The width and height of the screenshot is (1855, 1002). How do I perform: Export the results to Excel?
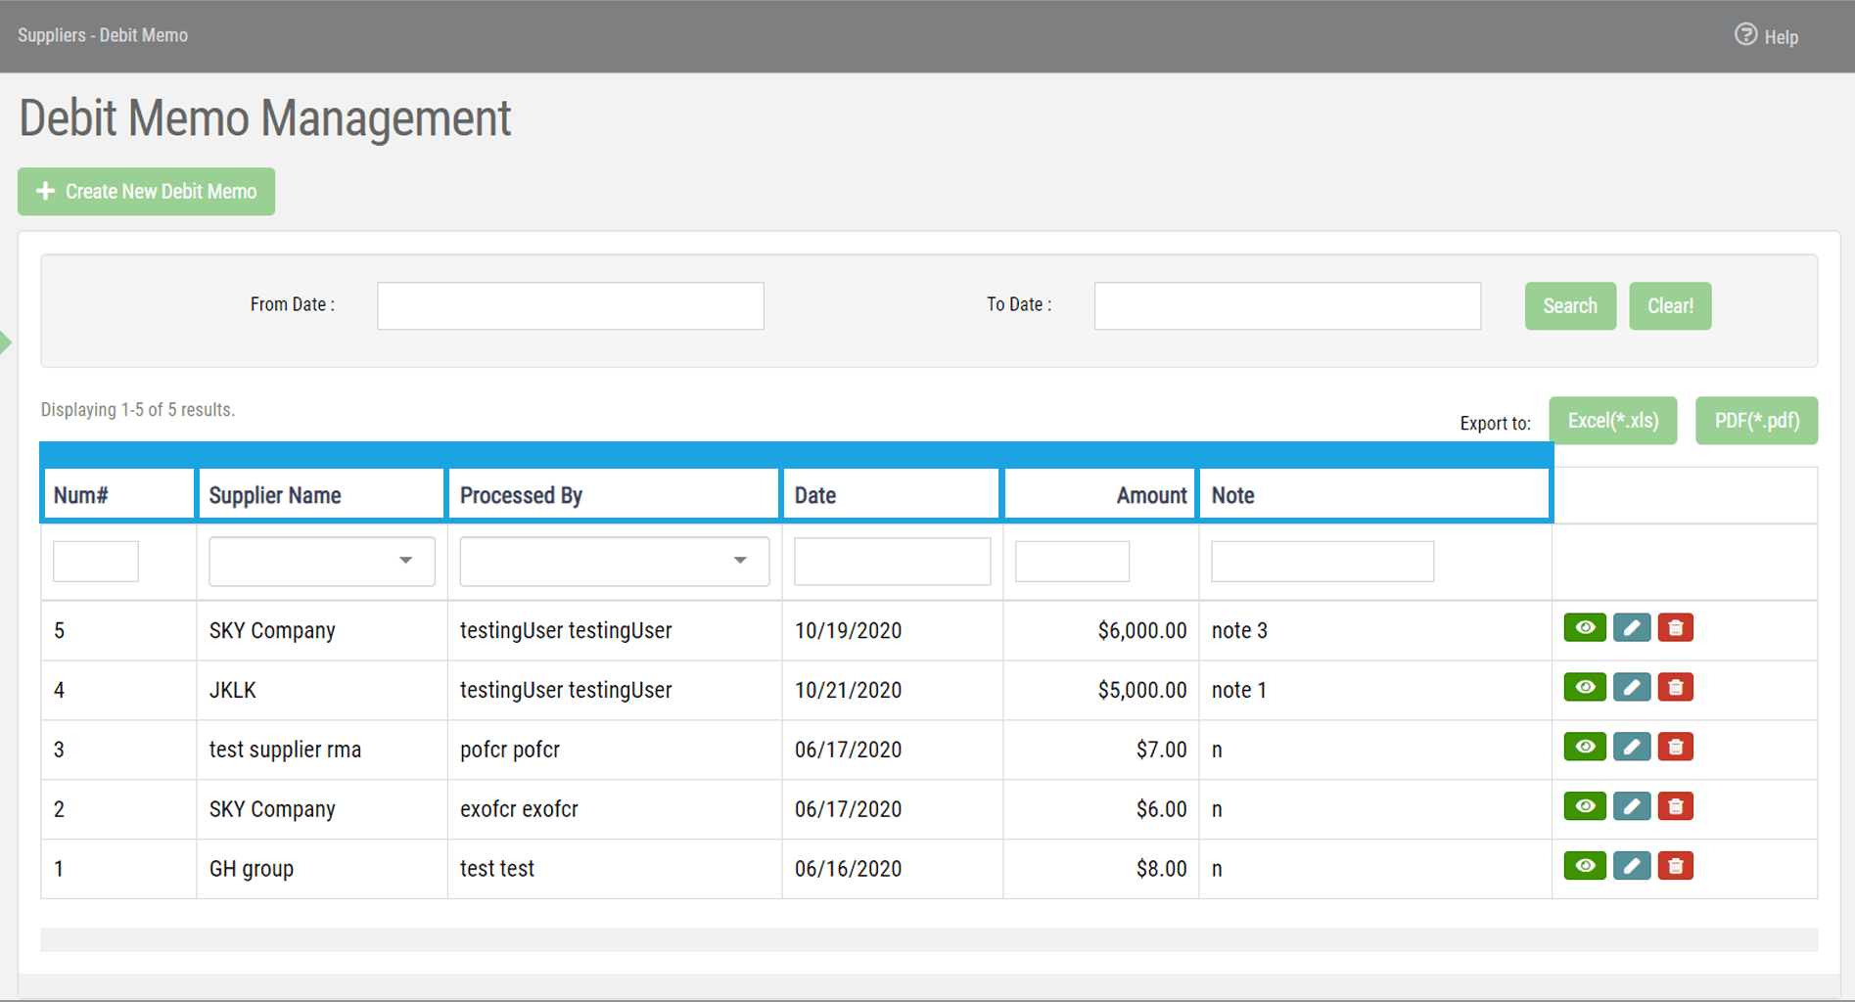coord(1613,420)
